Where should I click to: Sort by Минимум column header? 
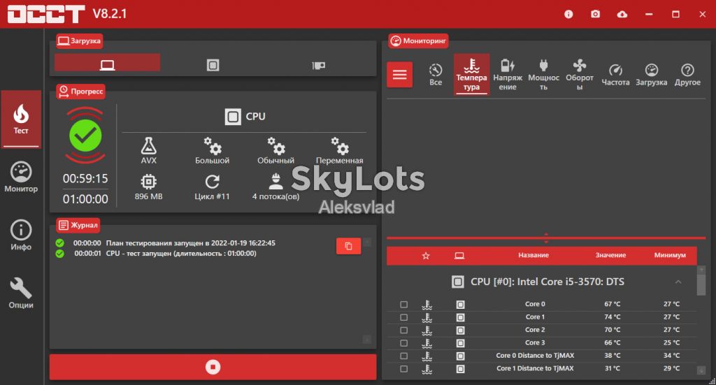[670, 255]
